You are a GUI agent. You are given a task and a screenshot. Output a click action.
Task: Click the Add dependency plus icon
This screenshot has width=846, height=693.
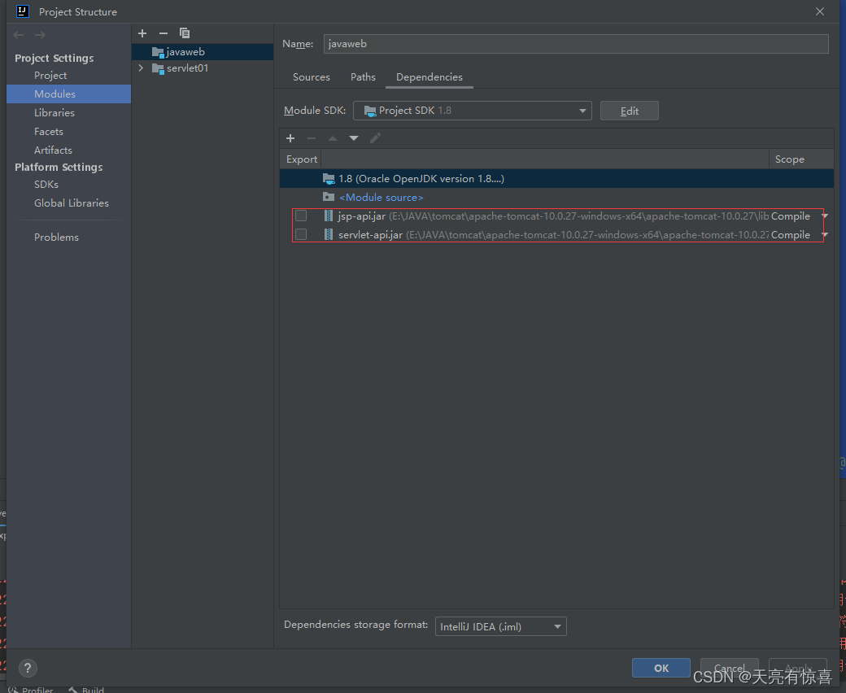pyautogui.click(x=290, y=138)
